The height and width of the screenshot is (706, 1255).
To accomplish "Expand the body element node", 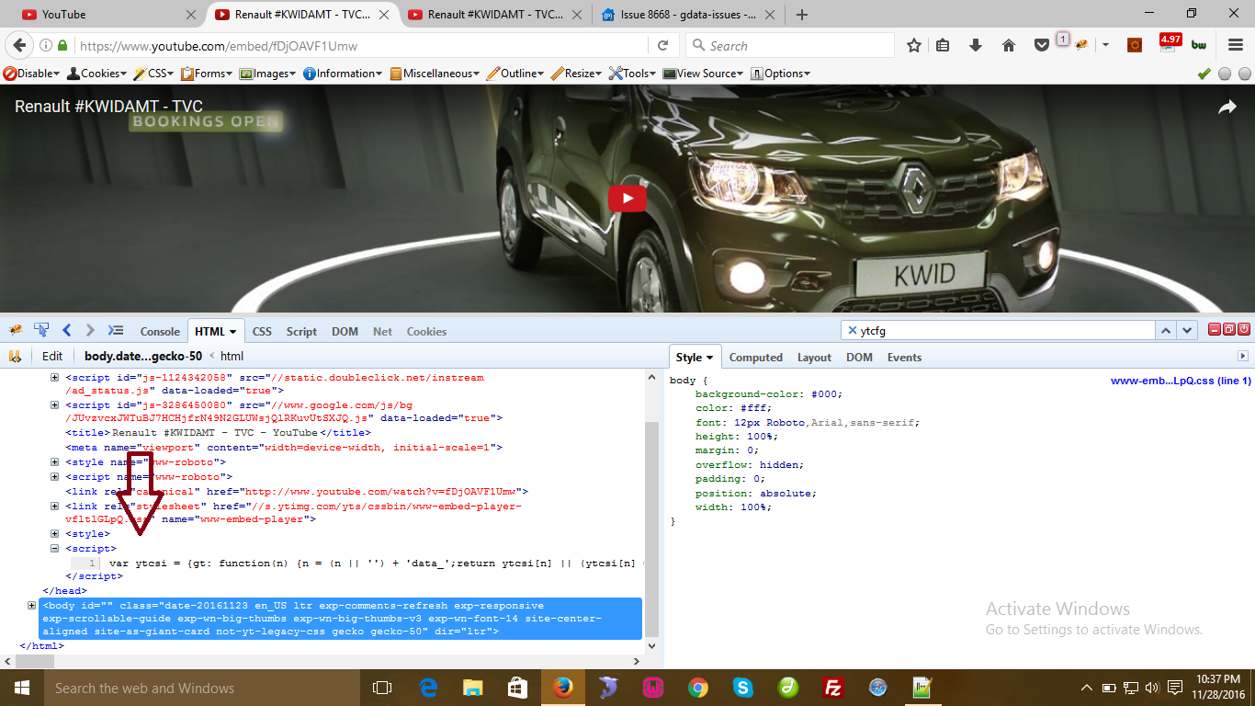I will pyautogui.click(x=31, y=606).
